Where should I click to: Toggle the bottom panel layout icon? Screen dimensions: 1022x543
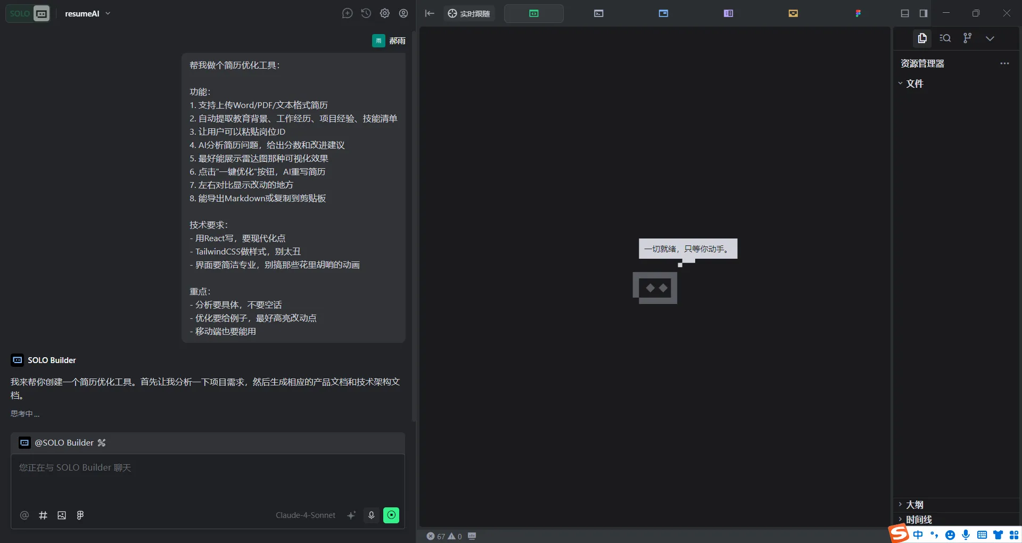(904, 13)
